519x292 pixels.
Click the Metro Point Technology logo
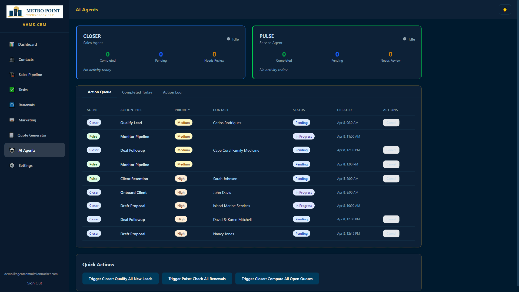(x=35, y=12)
